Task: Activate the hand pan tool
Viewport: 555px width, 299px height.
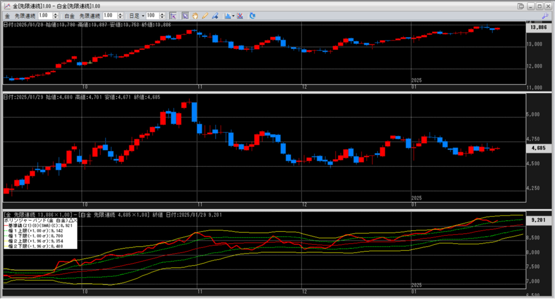Action: click(195, 16)
